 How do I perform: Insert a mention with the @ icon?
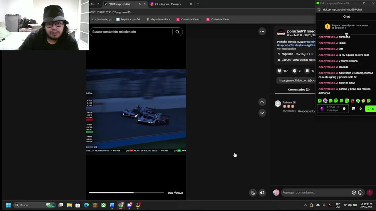pos(354,193)
